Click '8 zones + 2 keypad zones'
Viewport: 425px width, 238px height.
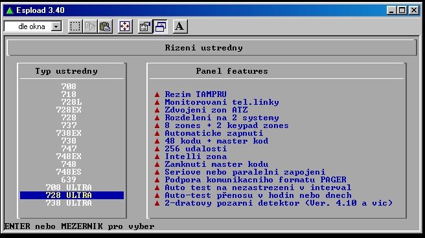point(227,125)
